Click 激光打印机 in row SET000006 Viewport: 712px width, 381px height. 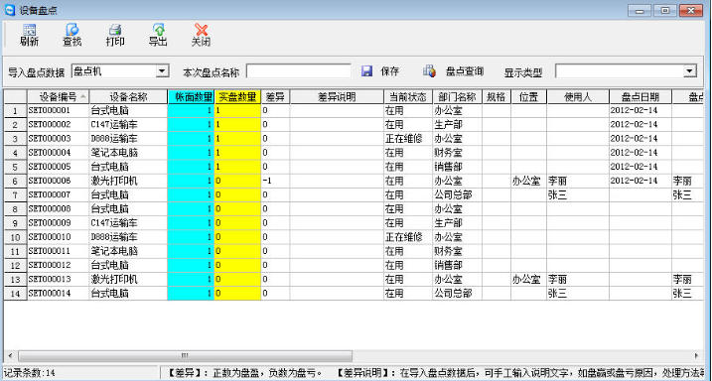click(114, 181)
